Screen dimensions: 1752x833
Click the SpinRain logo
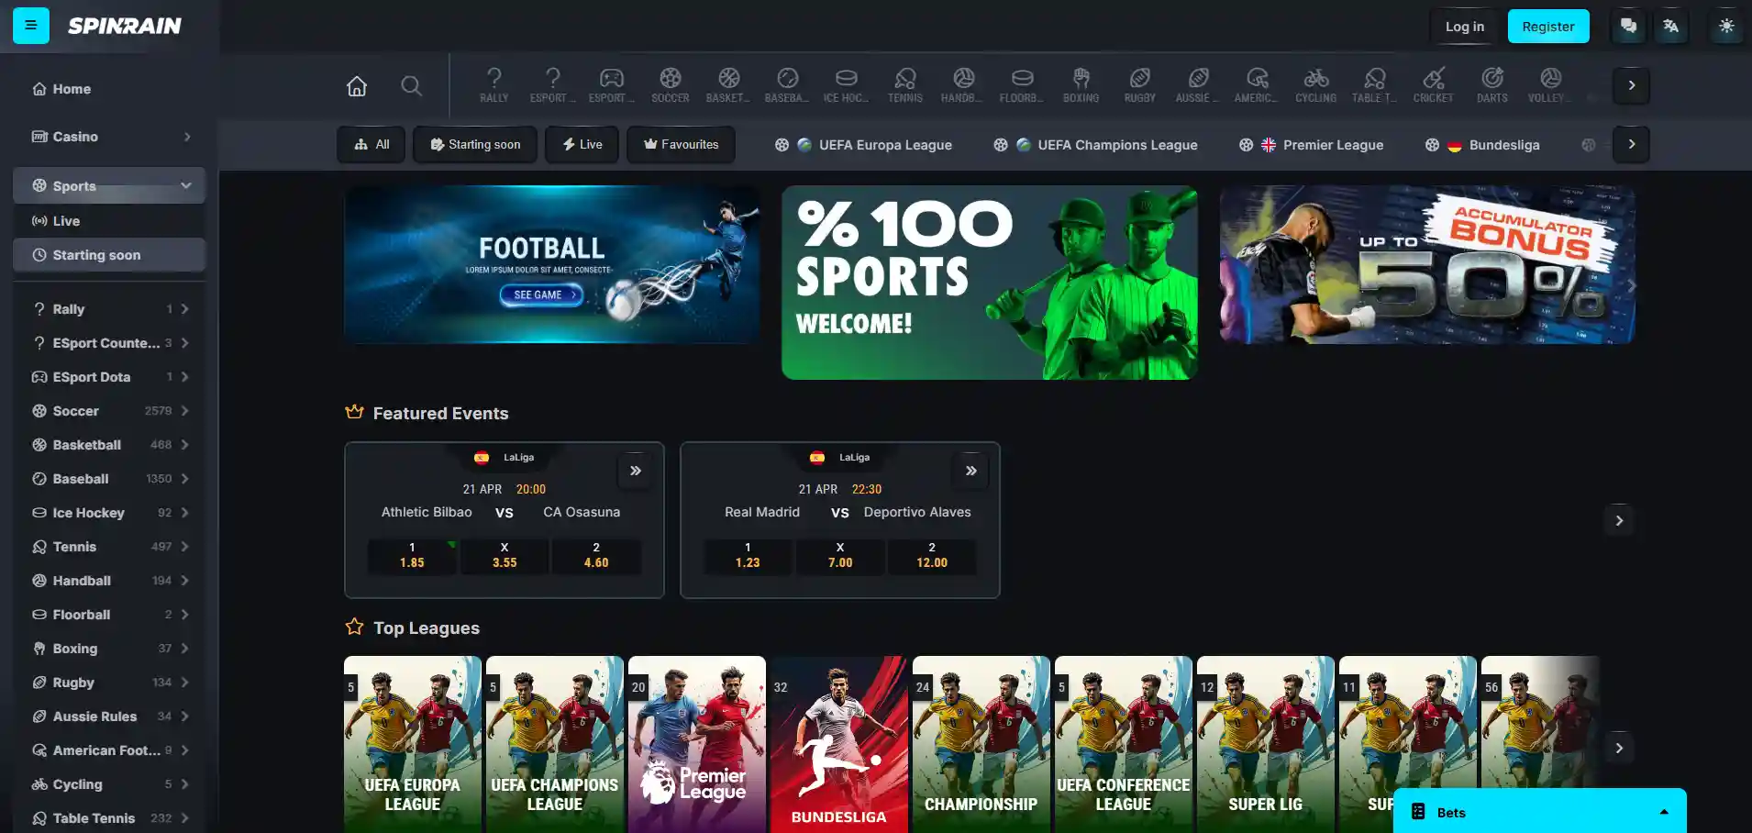(125, 26)
